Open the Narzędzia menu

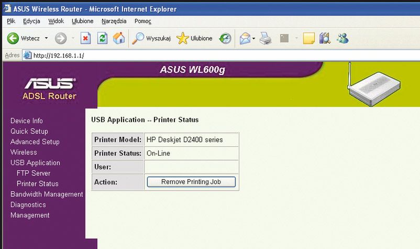(x=114, y=21)
